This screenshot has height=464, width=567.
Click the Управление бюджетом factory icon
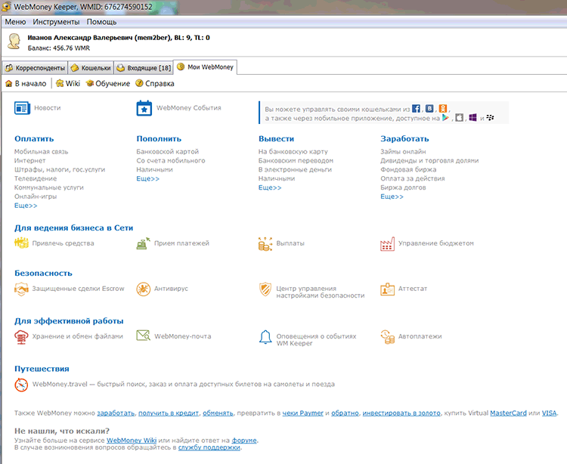pyautogui.click(x=387, y=243)
